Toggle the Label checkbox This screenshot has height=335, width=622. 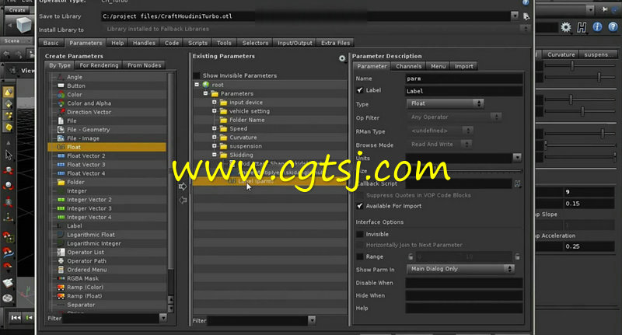[x=360, y=90]
